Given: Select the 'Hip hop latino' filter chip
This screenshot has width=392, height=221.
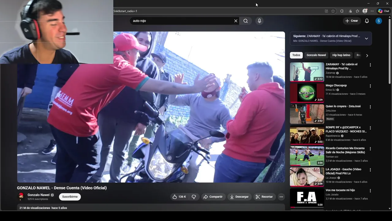Looking at the screenshot, I should click(x=341, y=55).
